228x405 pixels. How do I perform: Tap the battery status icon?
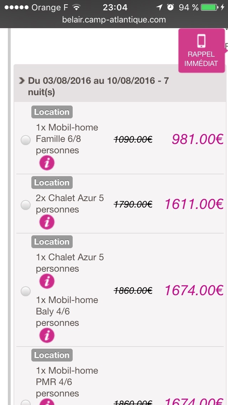210,7
